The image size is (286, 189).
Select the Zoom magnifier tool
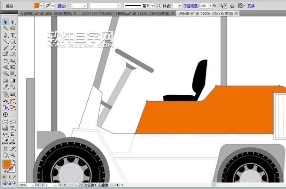[12, 155]
